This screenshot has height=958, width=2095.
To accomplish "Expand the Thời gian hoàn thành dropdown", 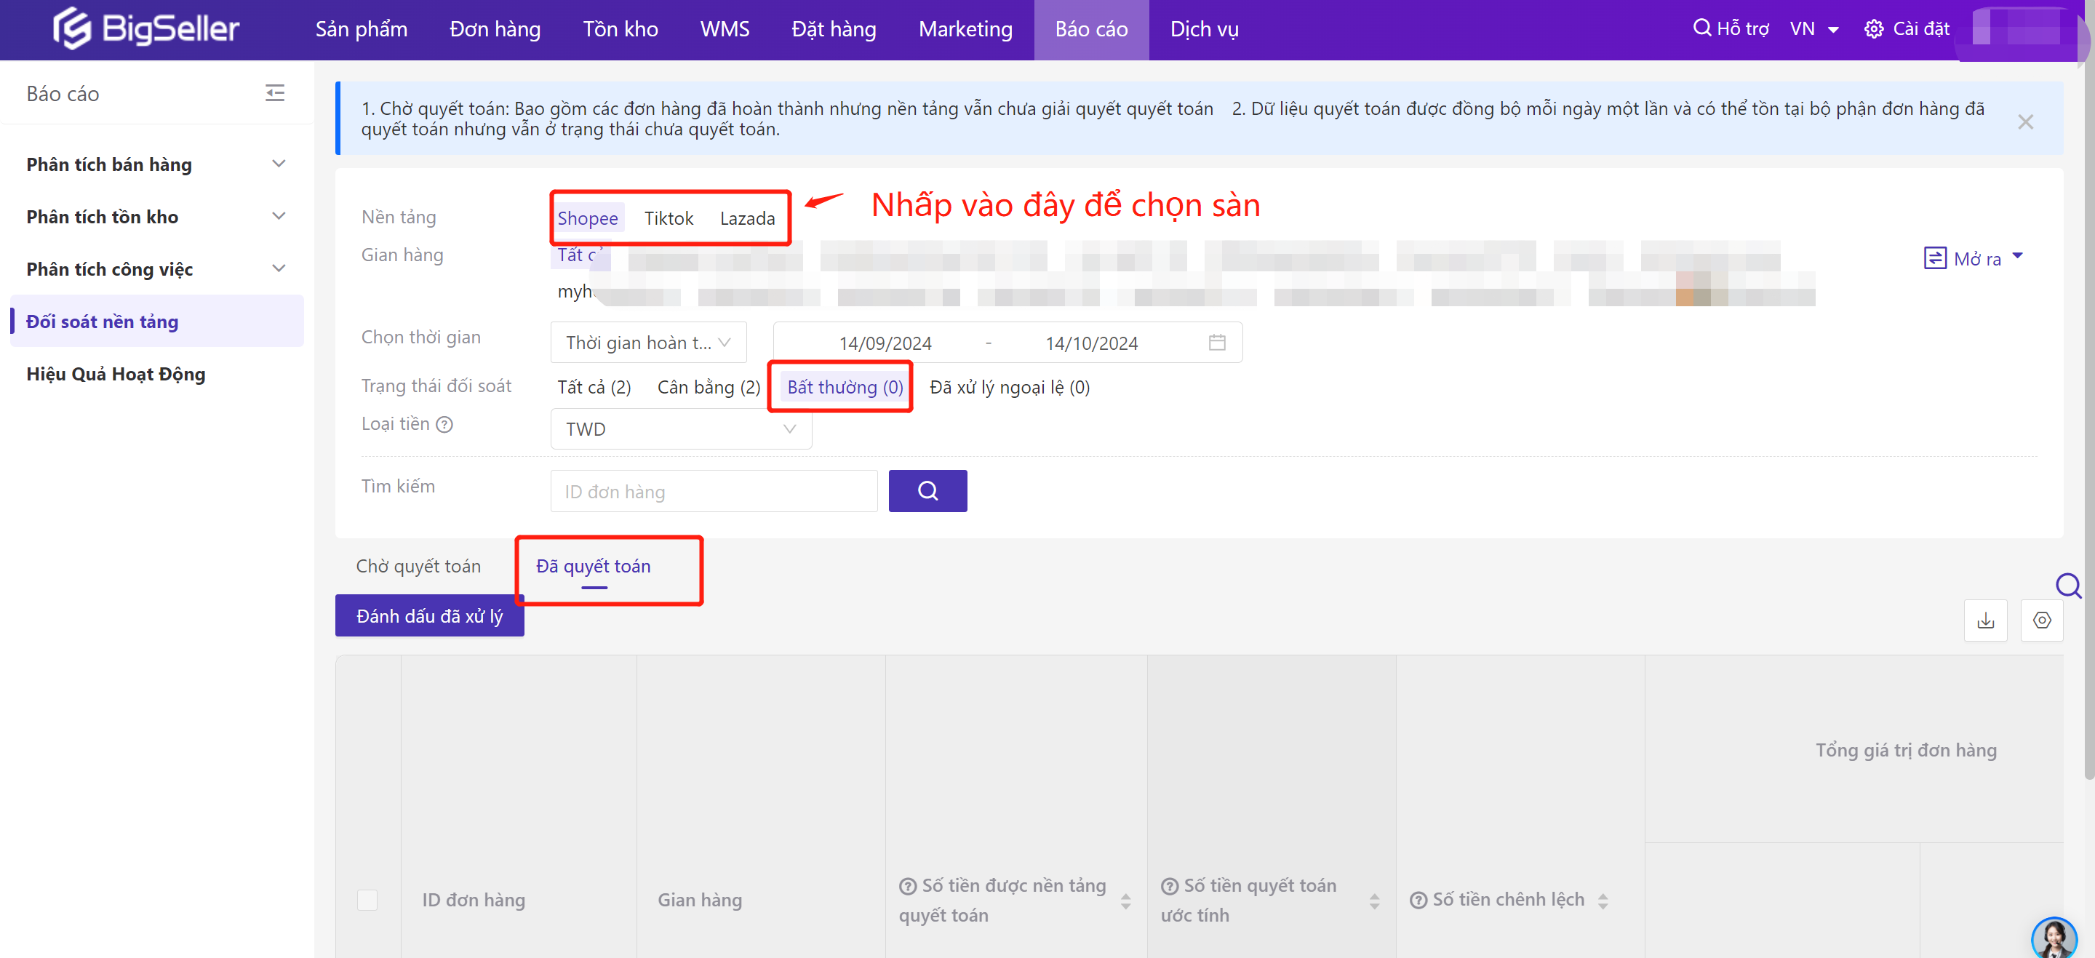I will tap(647, 343).
